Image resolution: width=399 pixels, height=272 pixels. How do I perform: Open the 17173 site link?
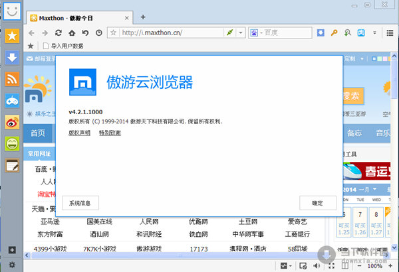tap(199, 249)
